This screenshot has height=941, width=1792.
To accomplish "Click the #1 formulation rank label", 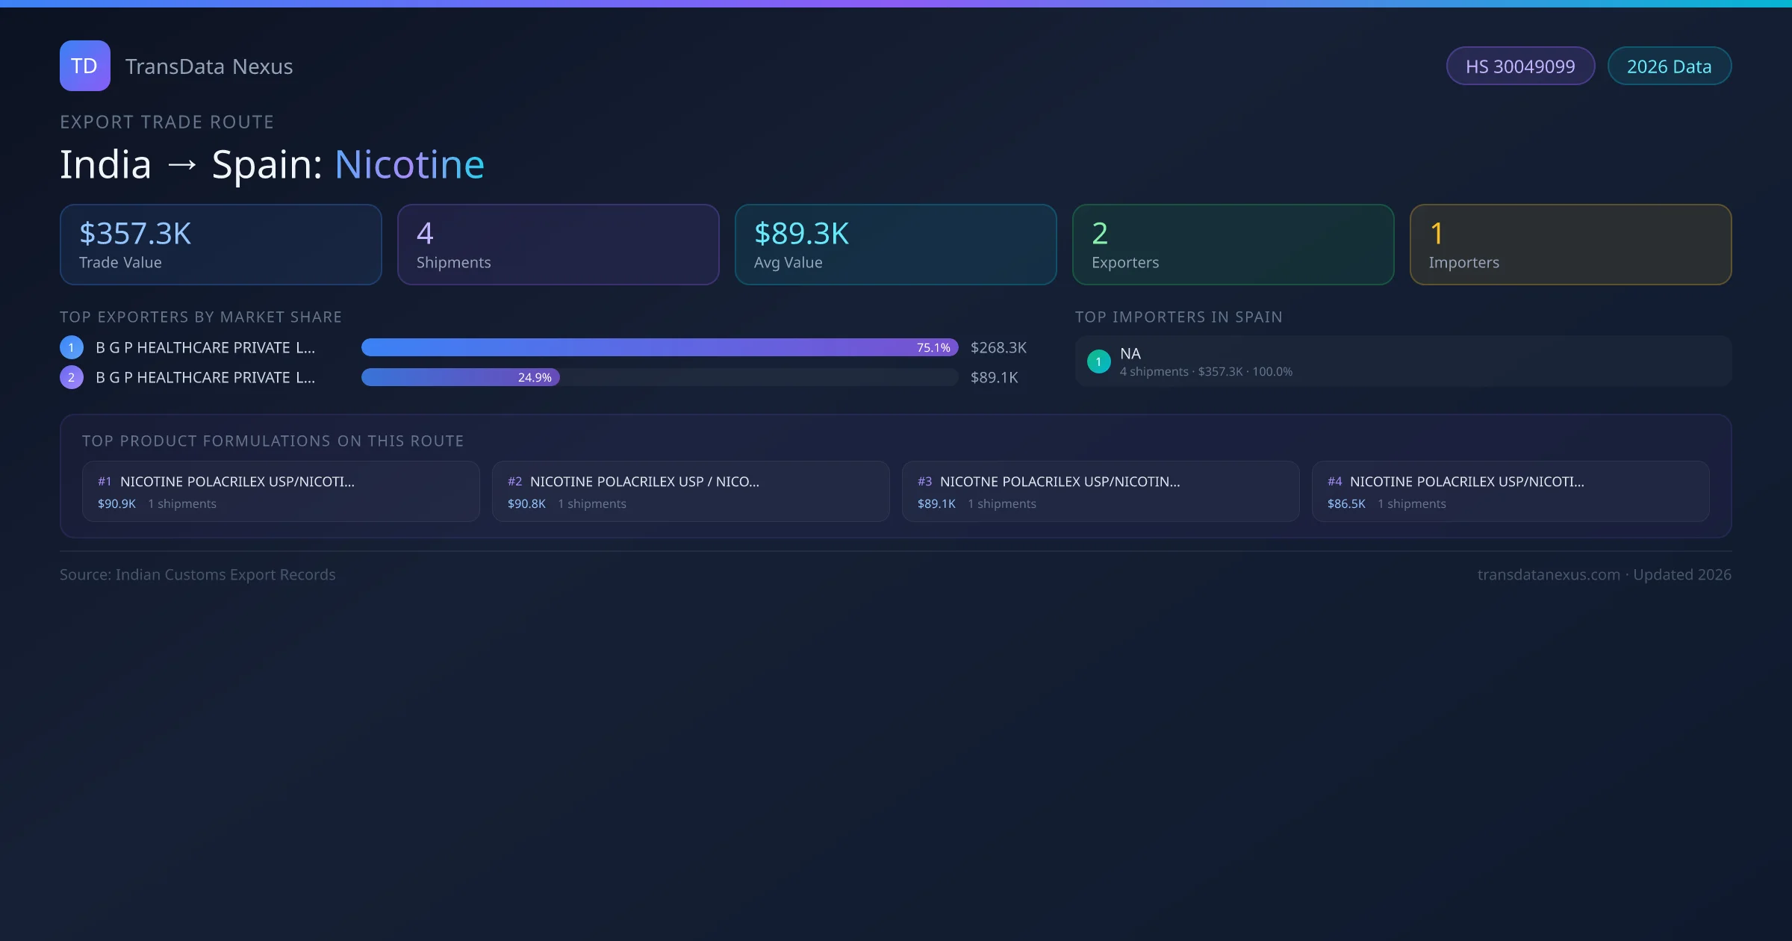I will tap(105, 482).
